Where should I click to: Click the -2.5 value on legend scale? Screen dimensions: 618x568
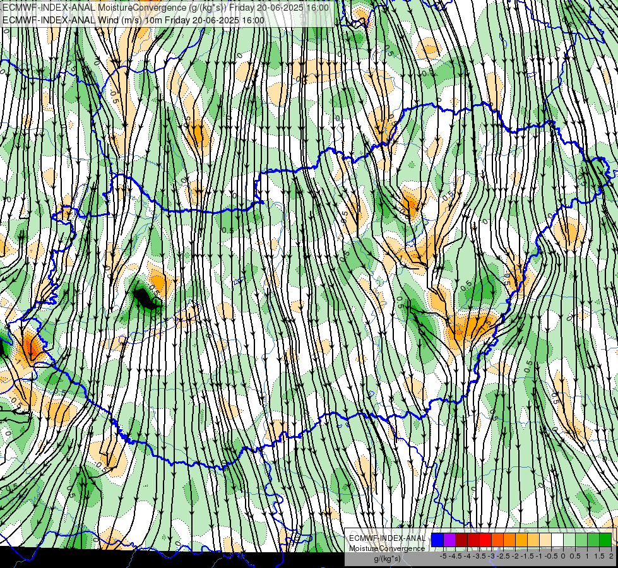click(x=504, y=556)
